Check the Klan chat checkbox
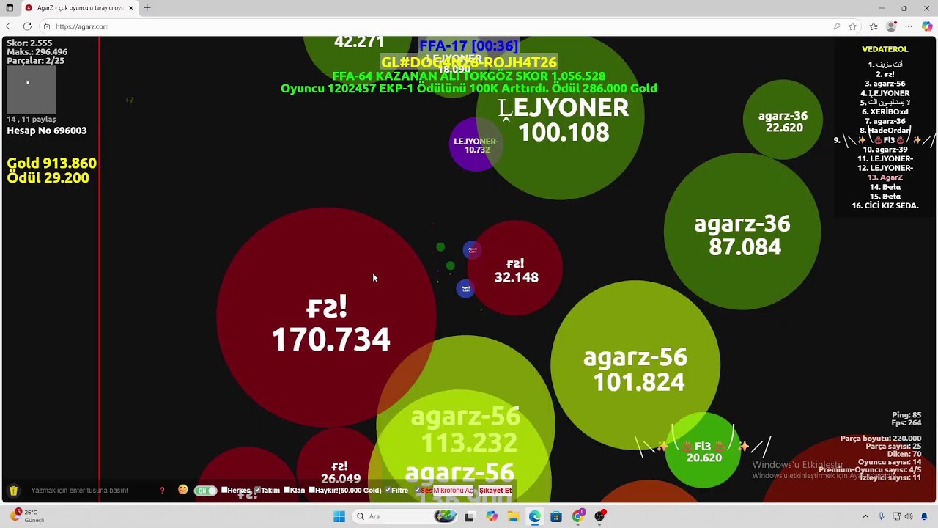 pyautogui.click(x=287, y=490)
